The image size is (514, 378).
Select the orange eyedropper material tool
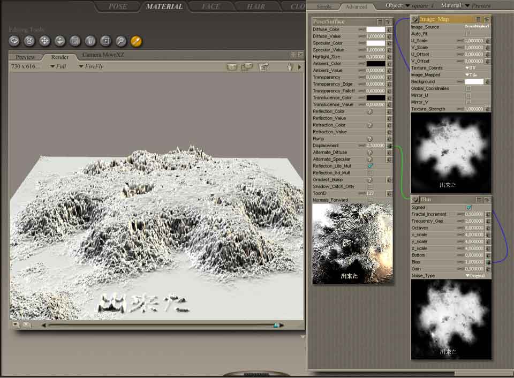[x=136, y=41]
